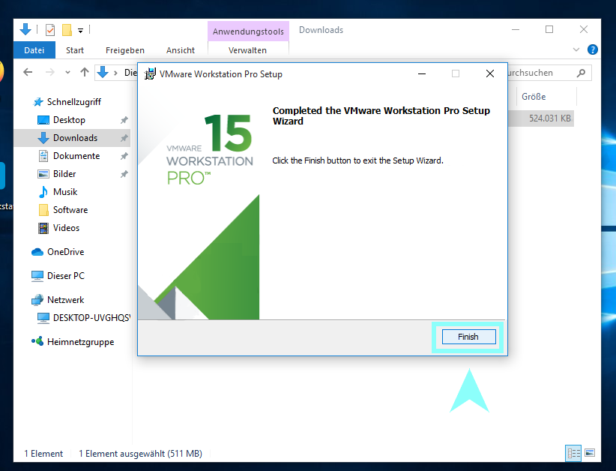
Task: Open the recent locations dropdown beside the navigation arrows
Action: (x=67, y=72)
